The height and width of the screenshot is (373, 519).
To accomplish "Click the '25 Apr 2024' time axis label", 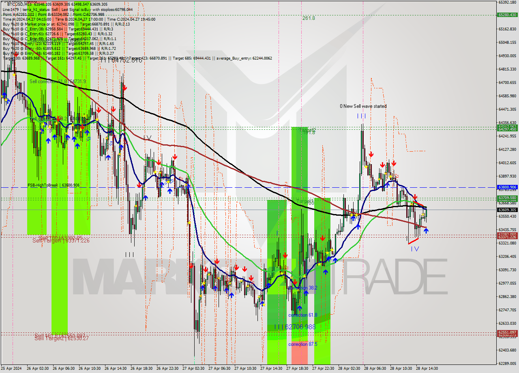I will 12,369.
